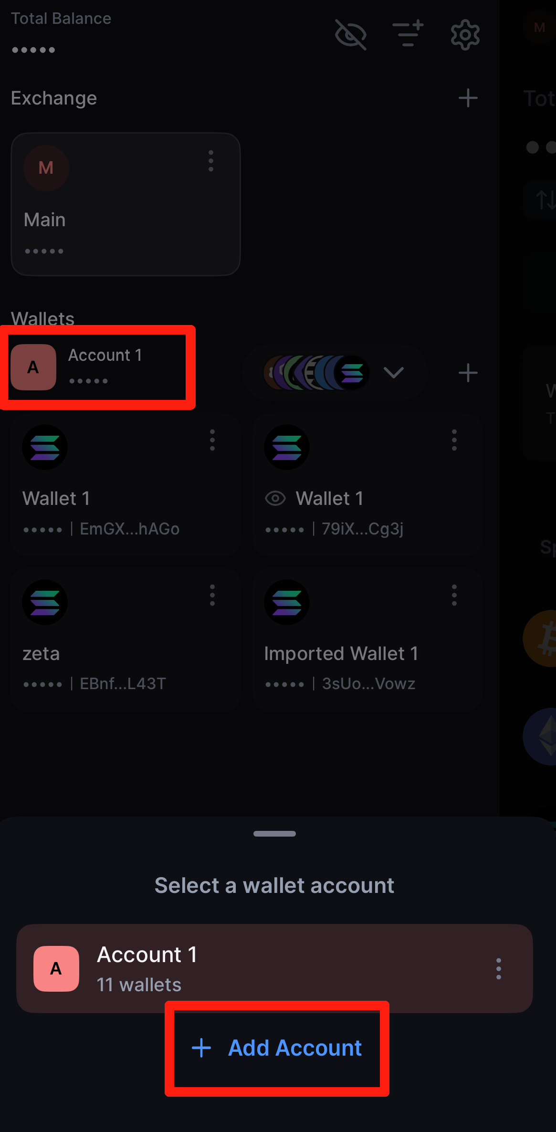This screenshot has height=1132, width=556.
Task: Open Account 1 three-dot menu in sheet
Action: [x=499, y=969]
